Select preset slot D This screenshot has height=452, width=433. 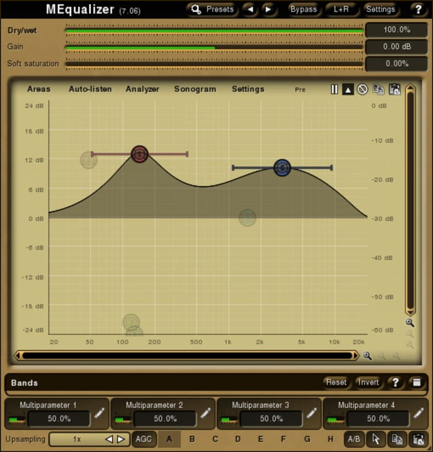(x=238, y=439)
